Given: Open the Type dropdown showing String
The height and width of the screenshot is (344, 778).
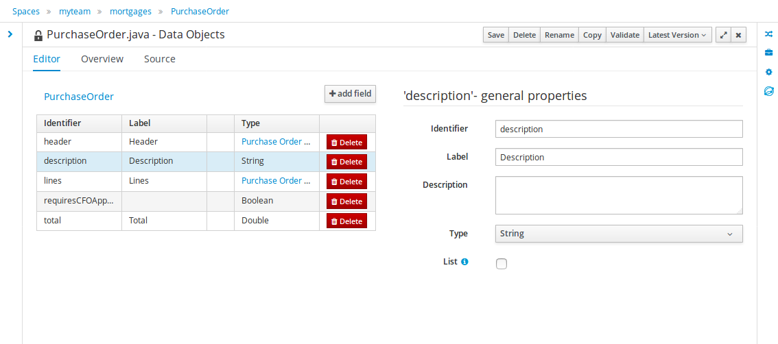Looking at the screenshot, I should (x=618, y=234).
